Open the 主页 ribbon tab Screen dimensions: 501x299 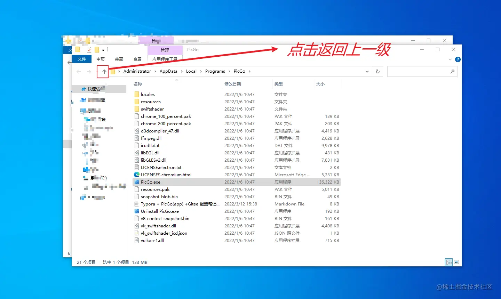pyautogui.click(x=101, y=59)
